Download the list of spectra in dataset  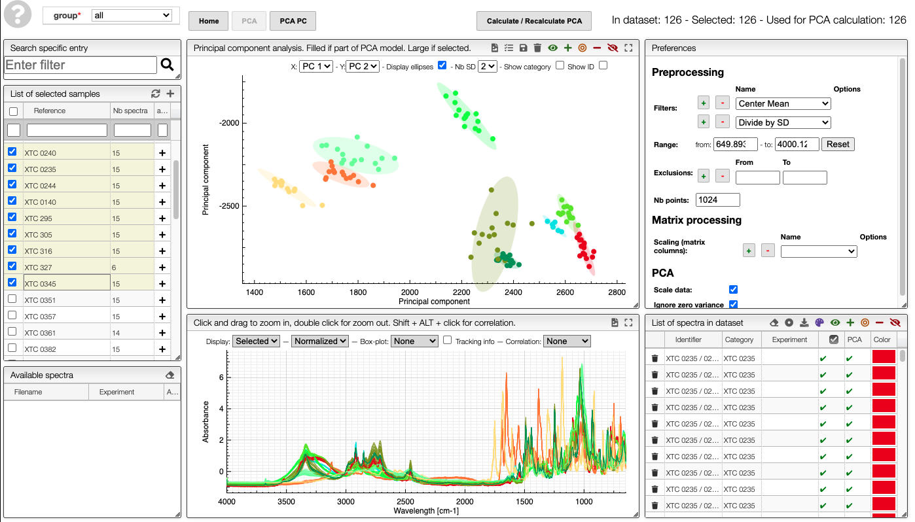point(804,322)
